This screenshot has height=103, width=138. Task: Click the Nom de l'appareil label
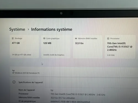27,90
